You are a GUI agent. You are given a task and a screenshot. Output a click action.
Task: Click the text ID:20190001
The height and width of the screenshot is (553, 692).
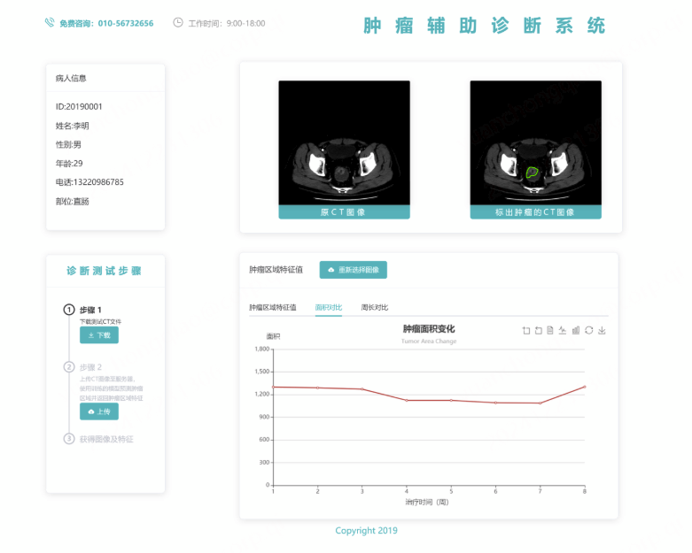coord(79,107)
